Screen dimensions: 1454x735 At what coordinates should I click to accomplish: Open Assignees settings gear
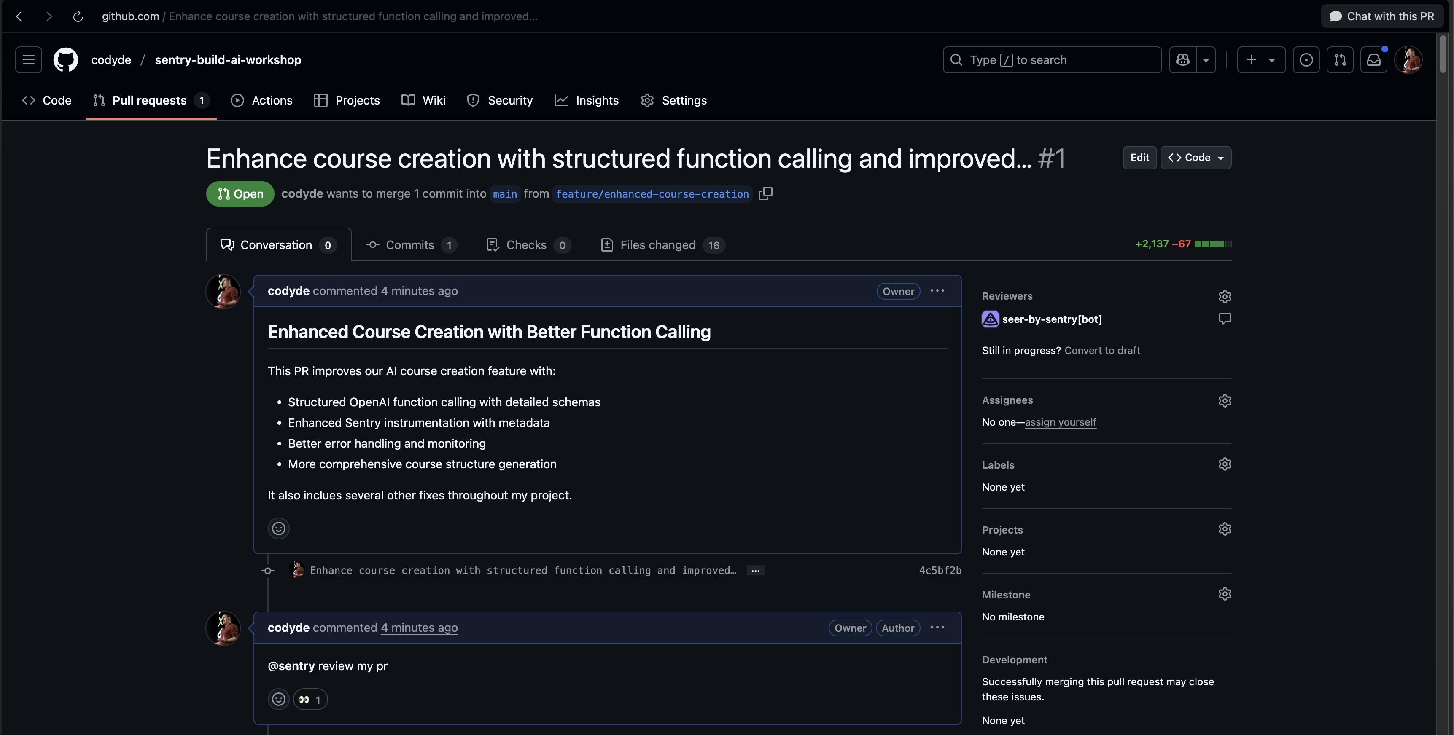[x=1224, y=400]
